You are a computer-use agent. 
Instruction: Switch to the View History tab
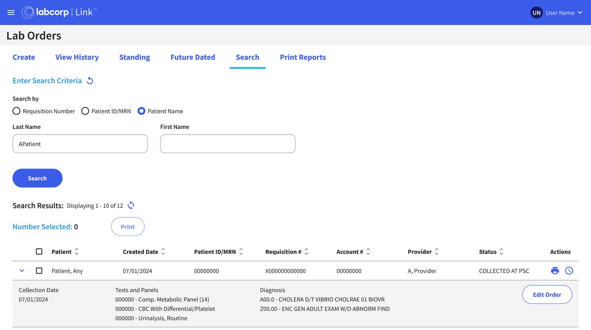pos(77,57)
